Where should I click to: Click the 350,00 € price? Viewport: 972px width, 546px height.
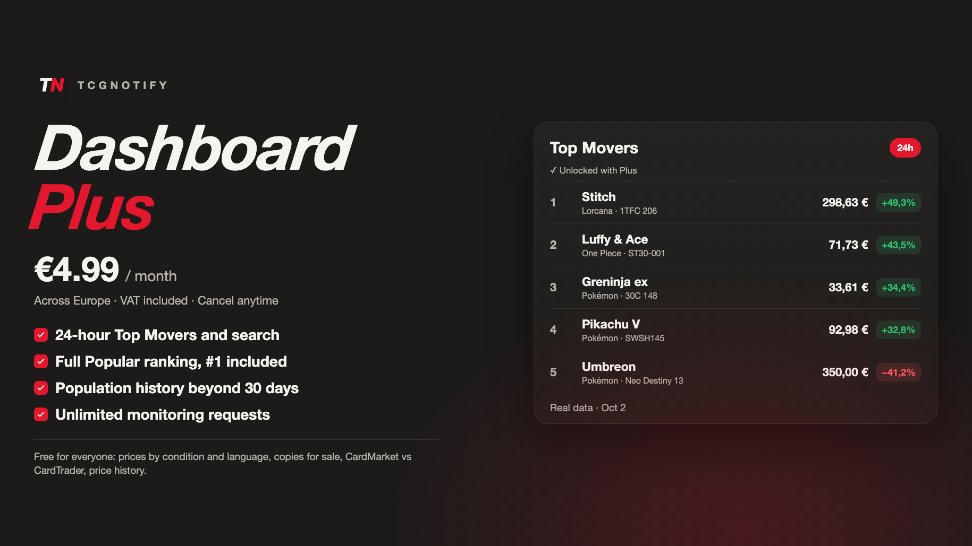click(845, 372)
